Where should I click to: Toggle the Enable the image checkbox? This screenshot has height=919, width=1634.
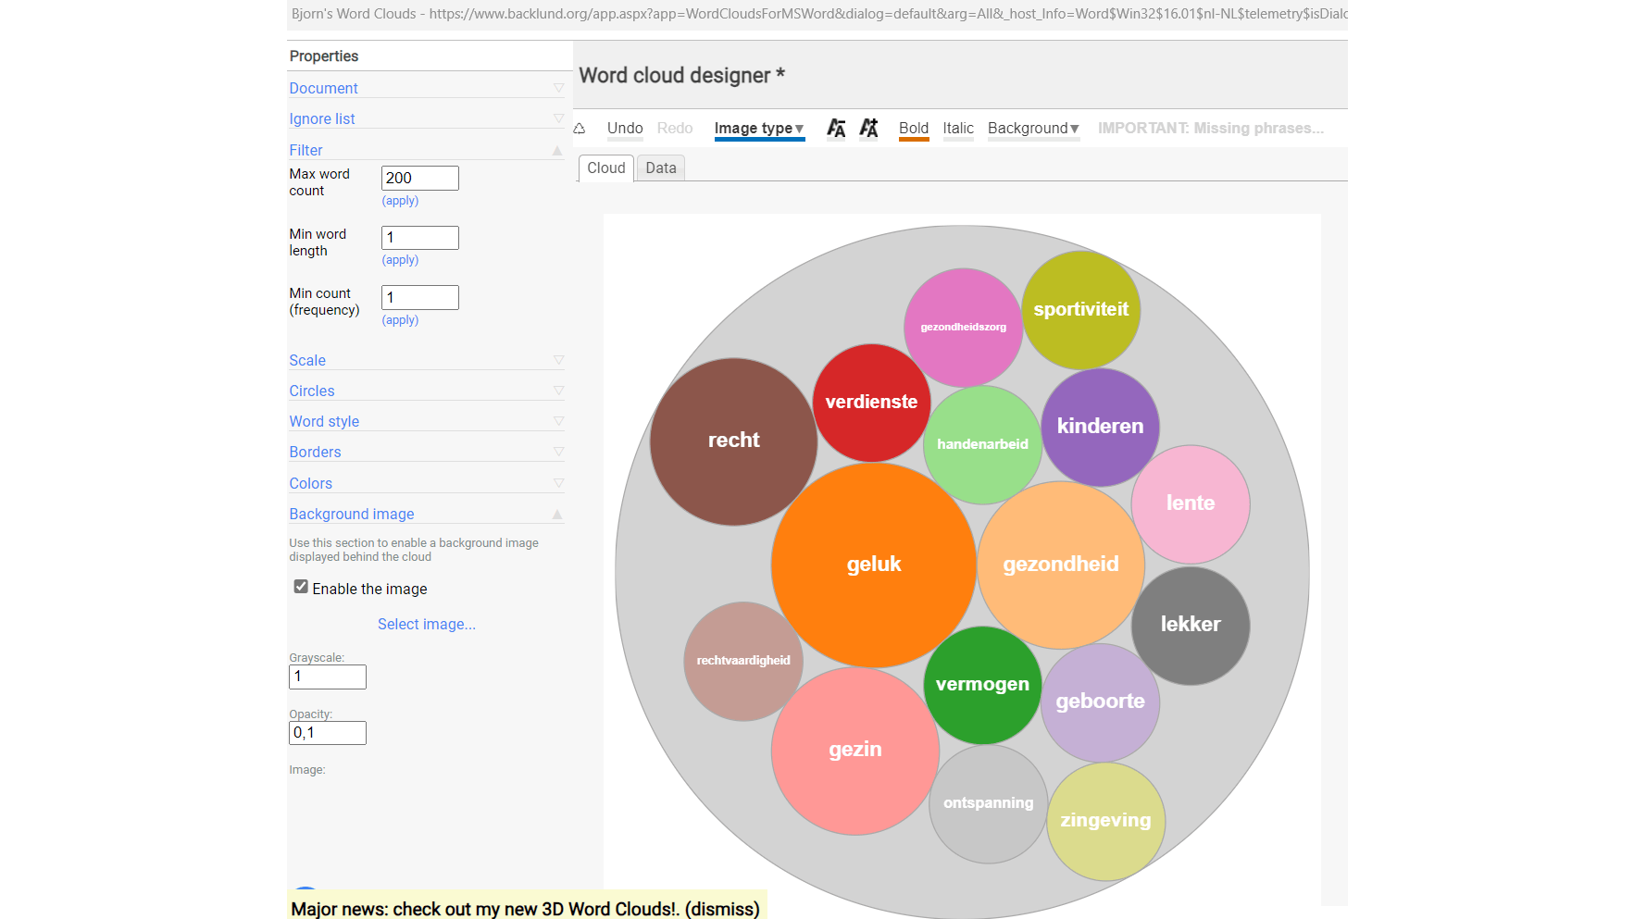point(301,587)
